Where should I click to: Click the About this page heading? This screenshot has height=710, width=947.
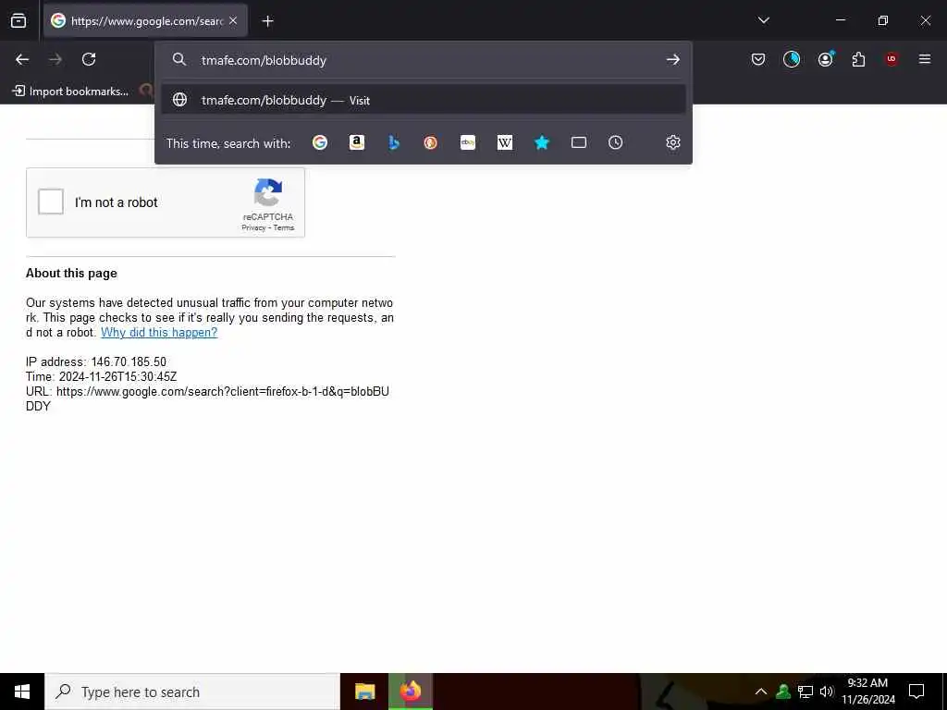(x=71, y=273)
